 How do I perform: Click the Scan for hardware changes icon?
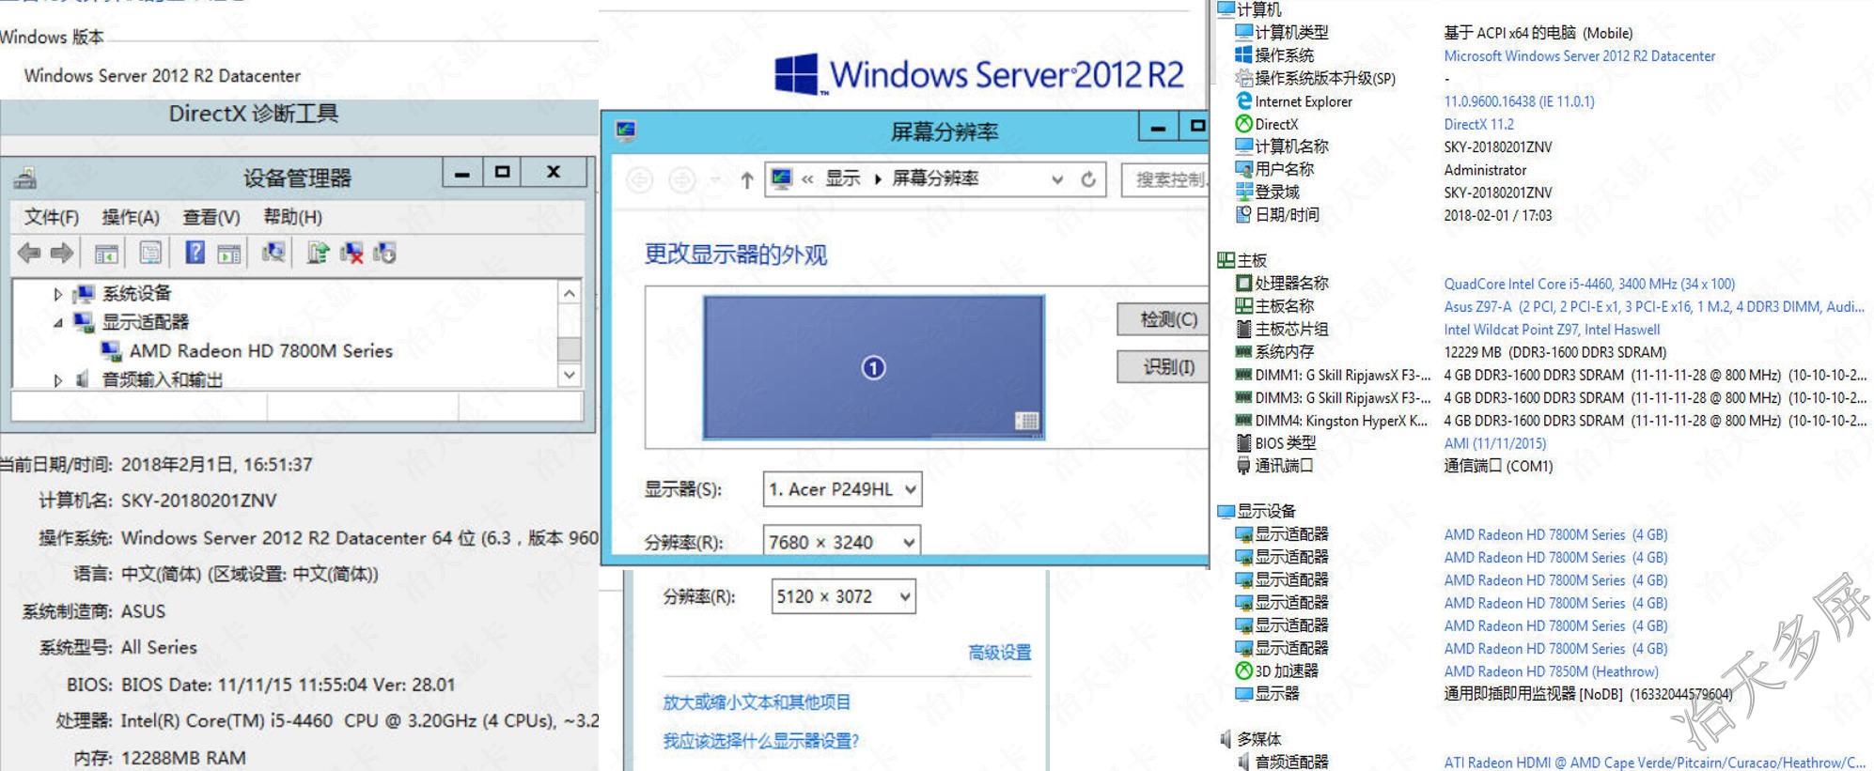coord(273,253)
